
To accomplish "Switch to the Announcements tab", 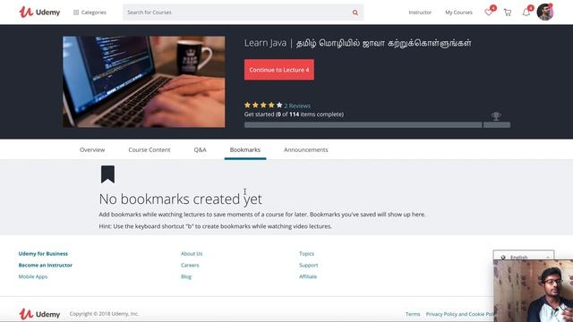I will pos(306,149).
